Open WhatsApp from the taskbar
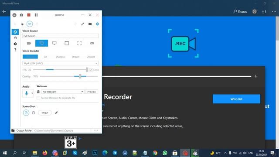Viewport: 279px width, 157px height. point(165,153)
